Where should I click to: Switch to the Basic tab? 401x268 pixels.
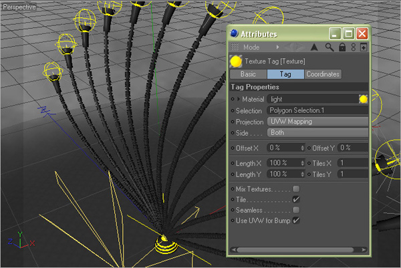(248, 74)
